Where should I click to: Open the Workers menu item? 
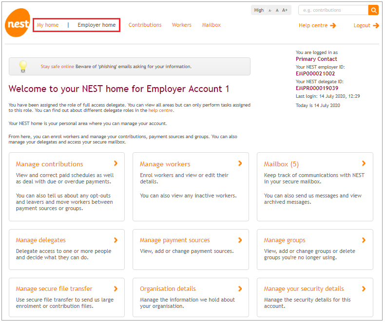pyautogui.click(x=181, y=25)
